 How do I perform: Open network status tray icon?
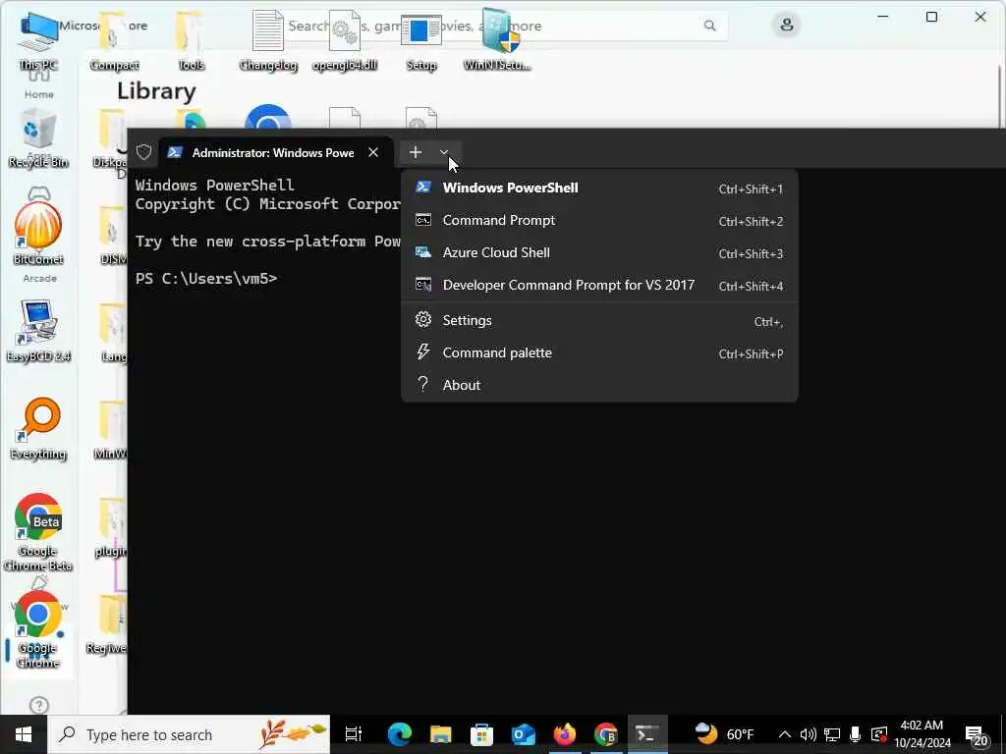click(x=832, y=734)
